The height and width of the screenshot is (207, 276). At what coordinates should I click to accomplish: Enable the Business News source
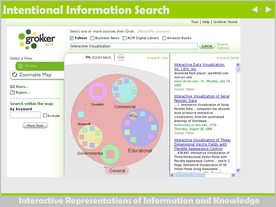[x=92, y=38]
